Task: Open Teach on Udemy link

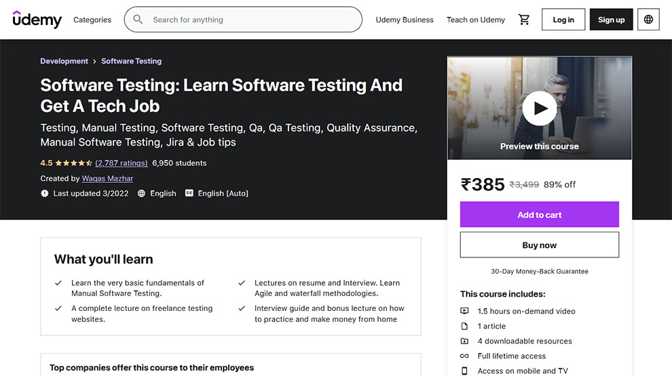Action: (476, 20)
